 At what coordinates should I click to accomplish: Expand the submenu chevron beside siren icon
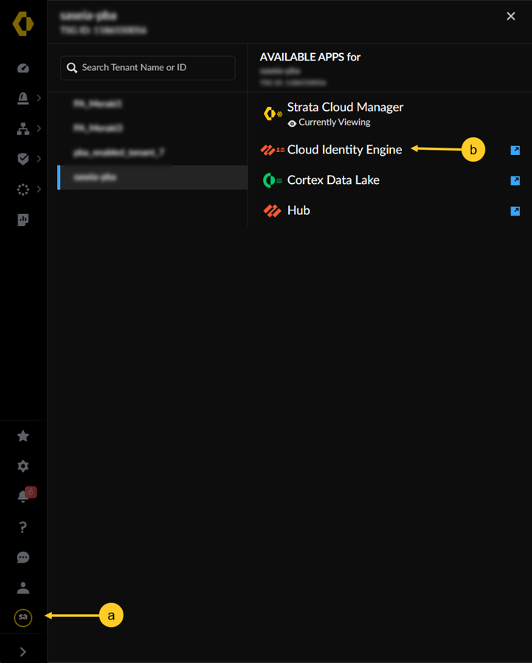[38, 98]
